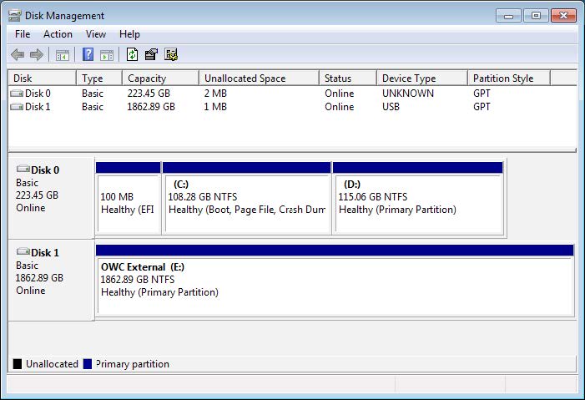
Task: Click the Back arrow toolbar icon
Action: click(18, 55)
